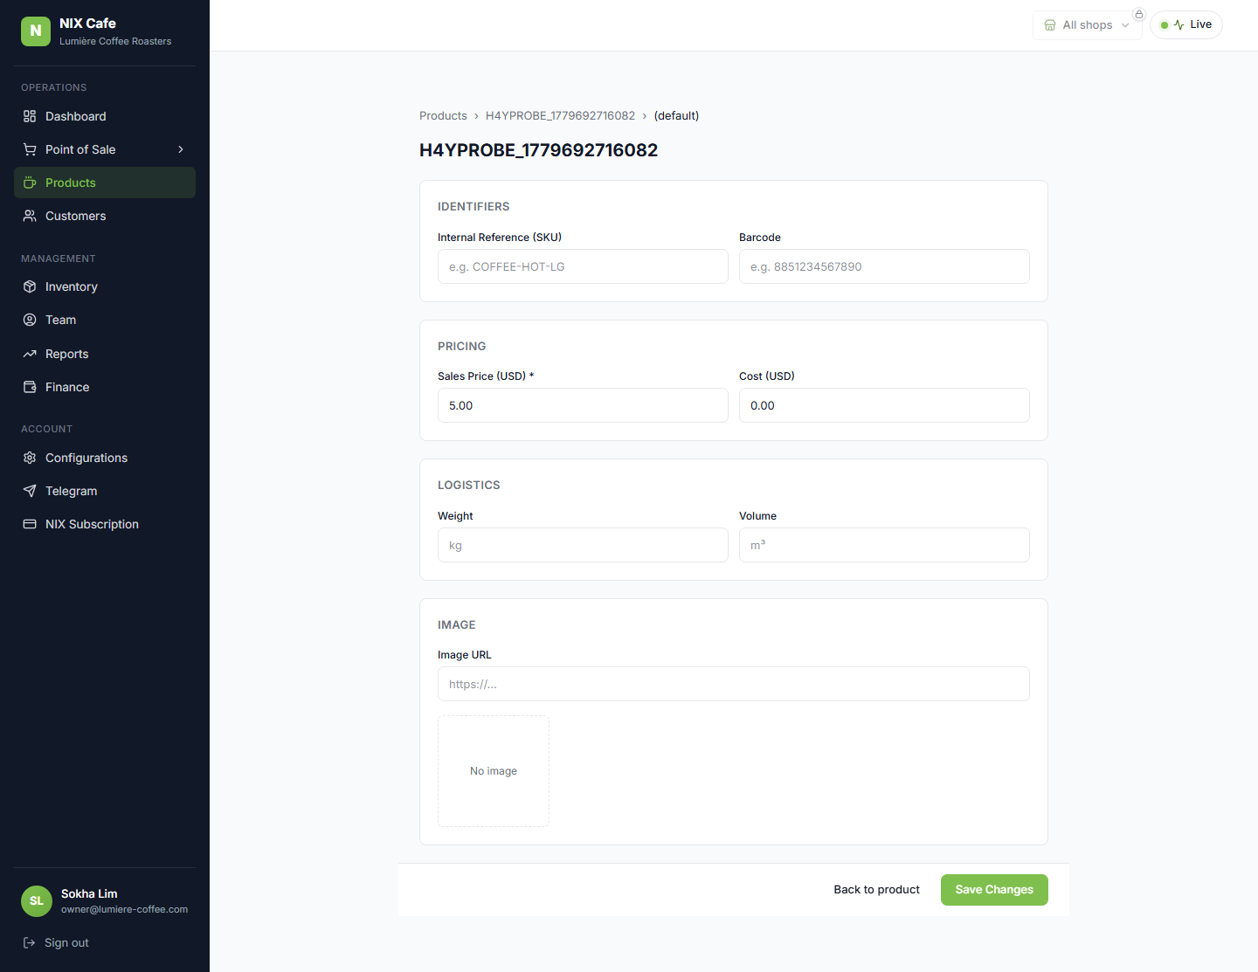Viewport: 1258px width, 972px height.
Task: Click the Live status indicator button
Action: [1185, 24]
